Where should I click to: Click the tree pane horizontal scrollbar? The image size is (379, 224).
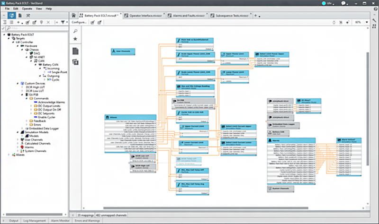pyautogui.click(x=34, y=215)
